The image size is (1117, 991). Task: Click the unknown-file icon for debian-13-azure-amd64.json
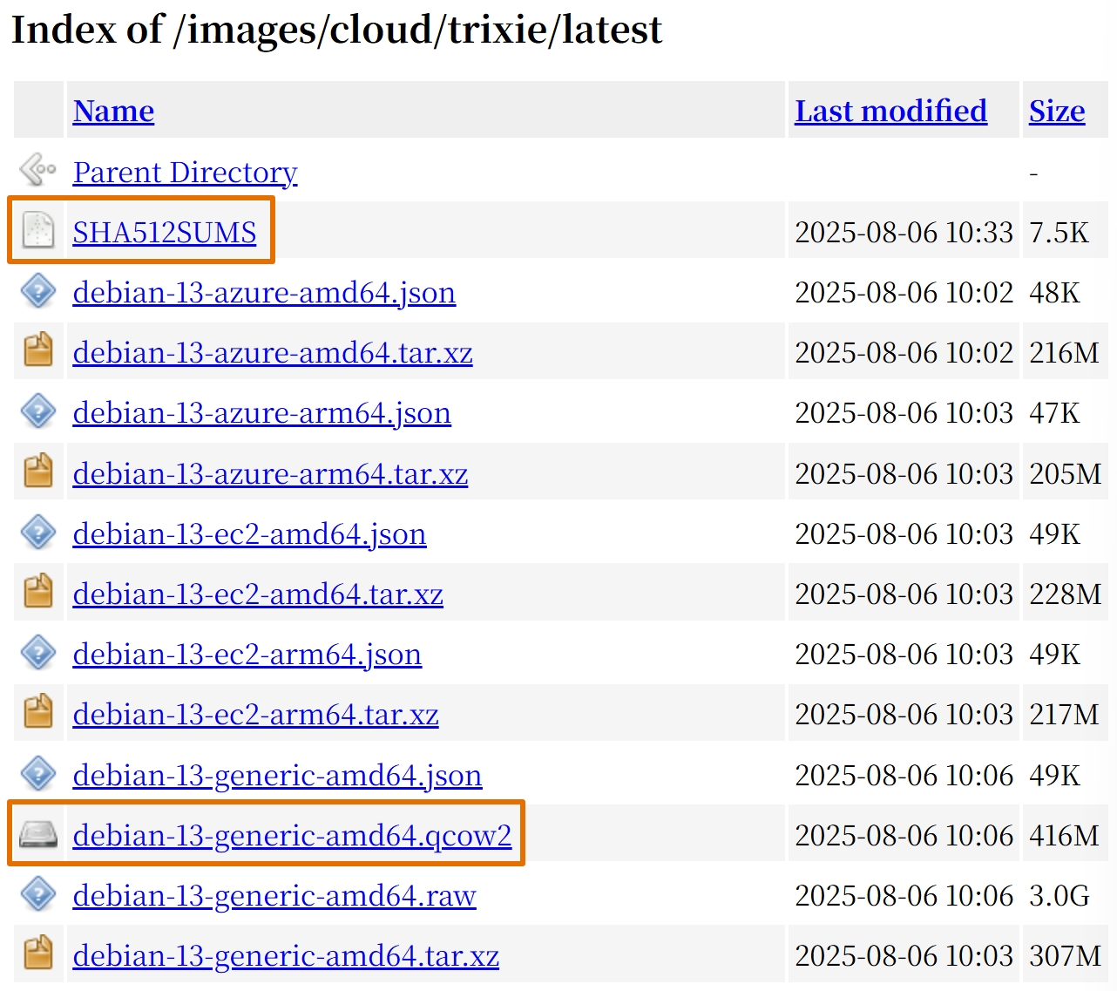(37, 291)
